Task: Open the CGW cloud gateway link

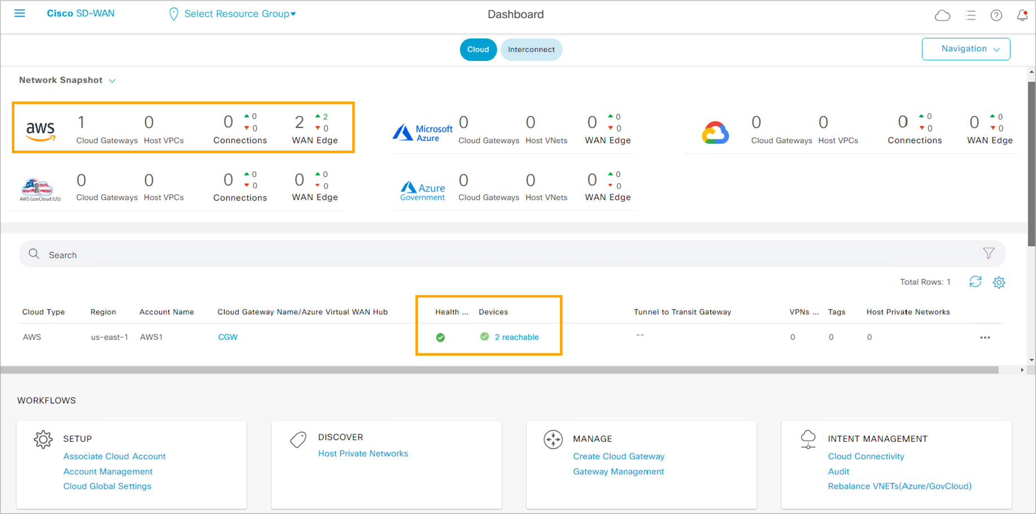Action: pos(228,337)
